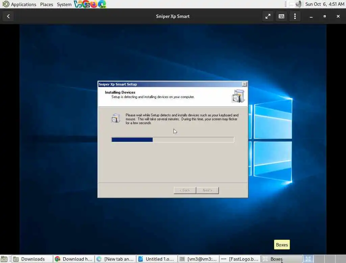Switch to the "[FastLogo.b..." taskbar window
Image resolution: width=346 pixels, height=263 pixels.
[240, 259]
